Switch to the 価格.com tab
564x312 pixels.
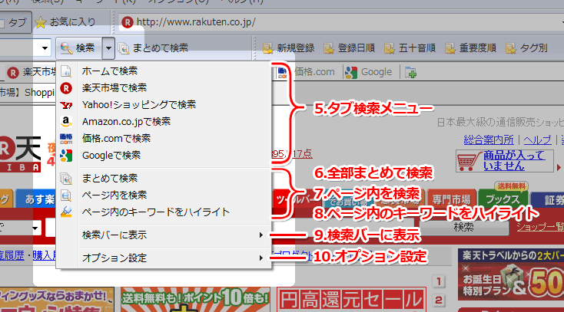307,72
